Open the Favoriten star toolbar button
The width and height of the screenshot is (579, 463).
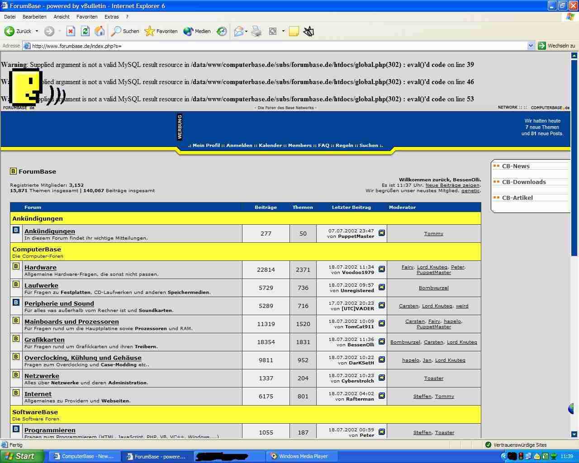click(161, 31)
